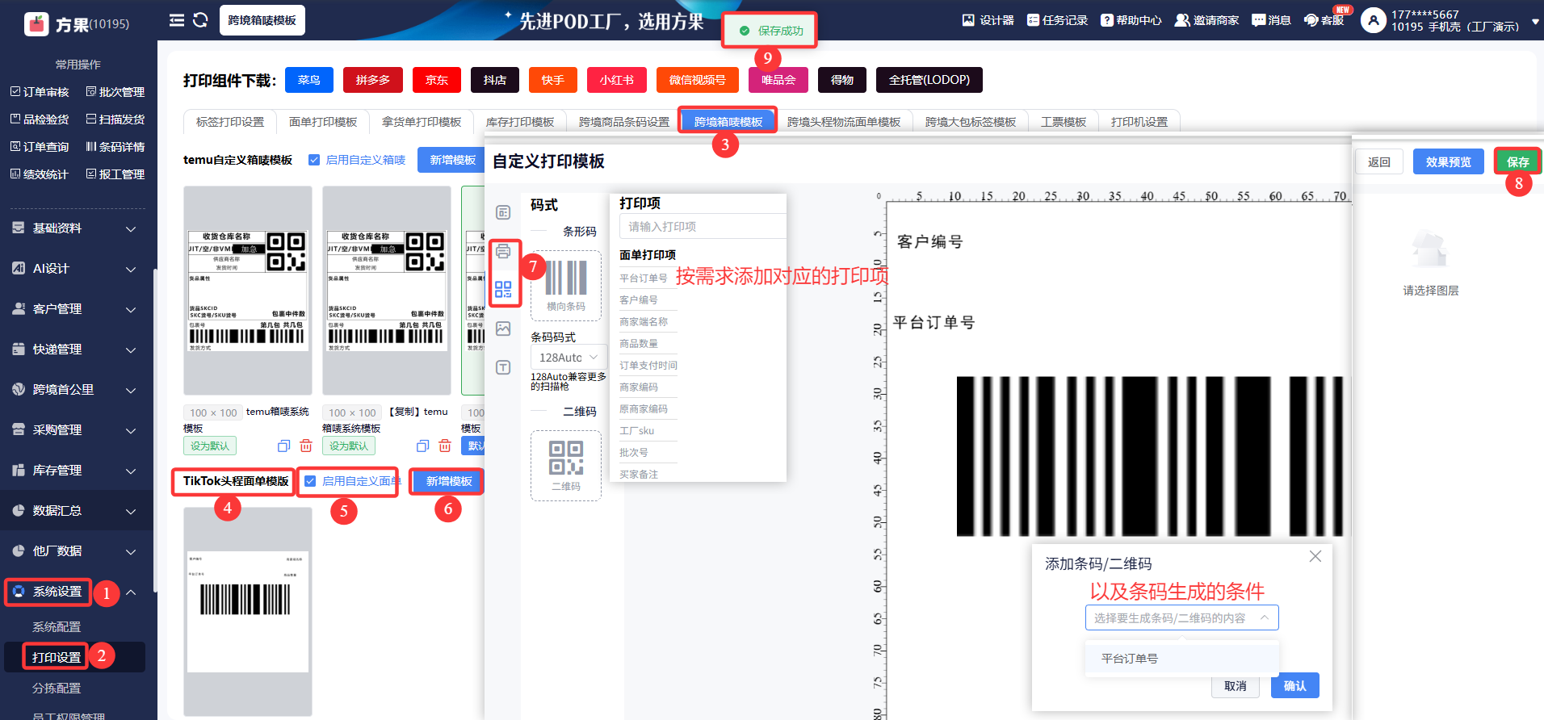This screenshot has width=1544, height=720.
Task: Open the TikTok头程面单 template thumbnail
Action: click(248, 612)
